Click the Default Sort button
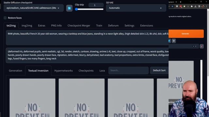This screenshot has height=117, width=209. click(159, 71)
